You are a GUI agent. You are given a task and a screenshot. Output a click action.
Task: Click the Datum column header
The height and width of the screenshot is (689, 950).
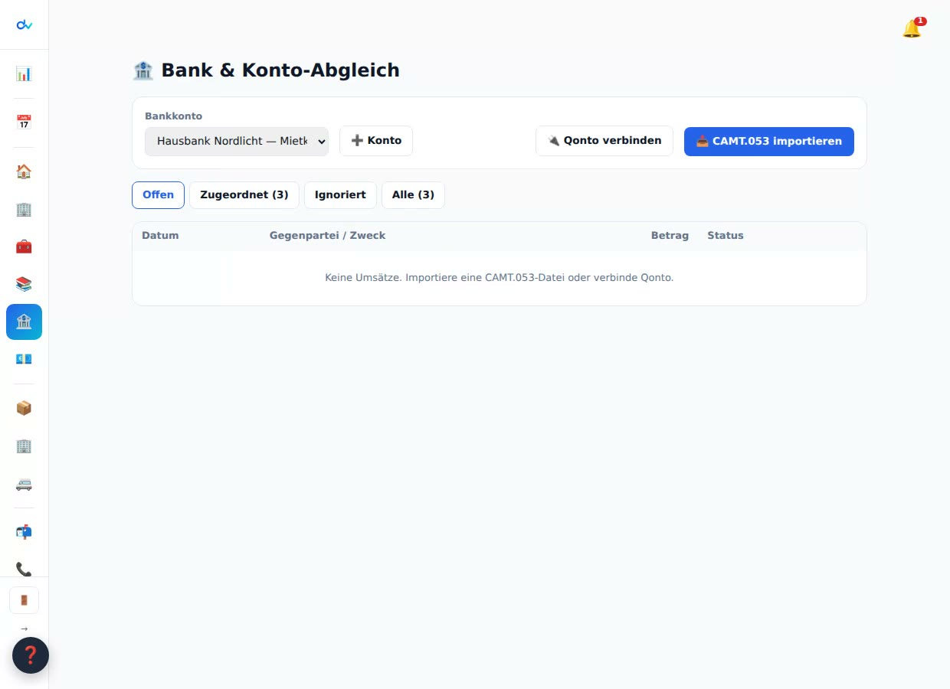pos(160,236)
